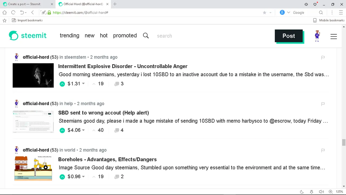Click the zoom-in icon in status bar
The height and width of the screenshot is (195, 346).
330,192
